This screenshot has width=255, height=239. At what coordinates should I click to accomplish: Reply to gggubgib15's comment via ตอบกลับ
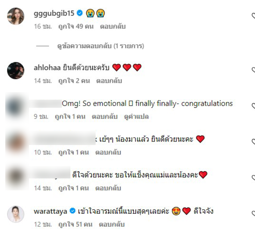[113, 27]
